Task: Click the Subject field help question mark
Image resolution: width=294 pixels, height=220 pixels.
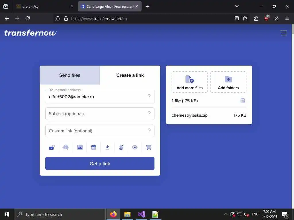Action: pos(149,113)
